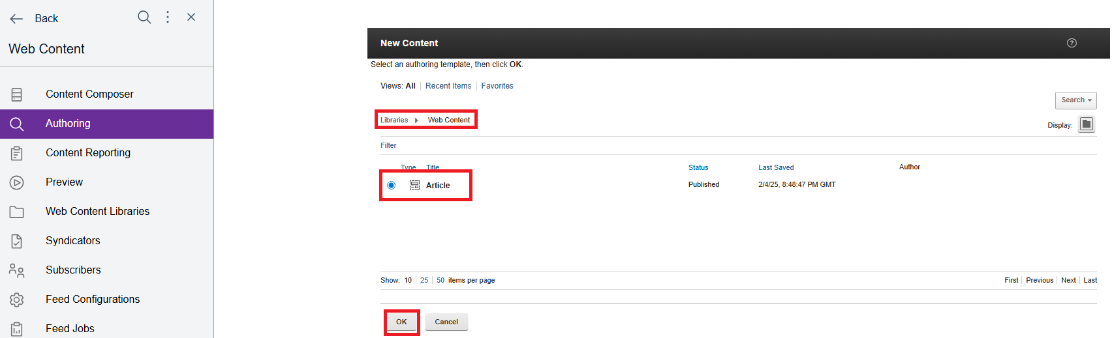Viewport: 1112px width, 338px height.
Task: Click the Cancel button
Action: point(446,322)
